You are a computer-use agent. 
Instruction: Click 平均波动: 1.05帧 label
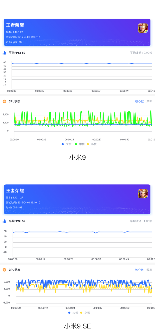[141, 221]
